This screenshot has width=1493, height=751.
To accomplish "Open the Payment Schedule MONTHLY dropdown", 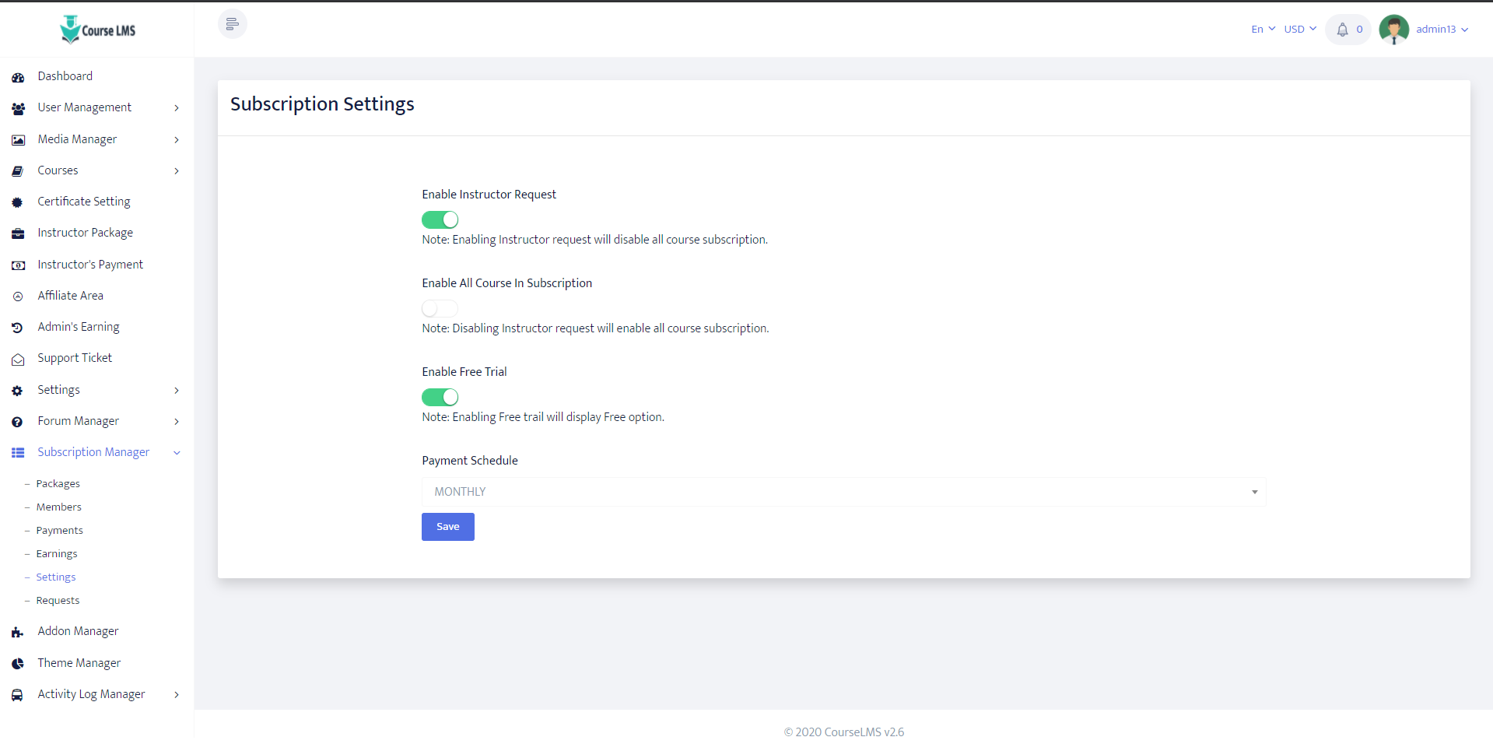I will [843, 492].
